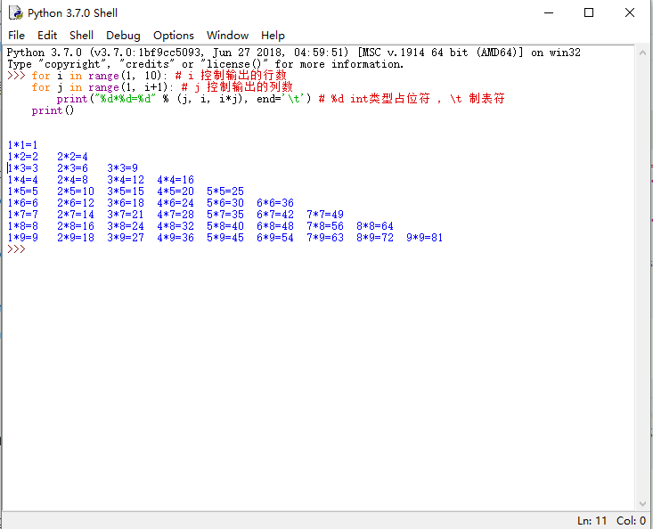
Task: Click the code line 'for j in range(1, i+1):'
Action: (102, 87)
